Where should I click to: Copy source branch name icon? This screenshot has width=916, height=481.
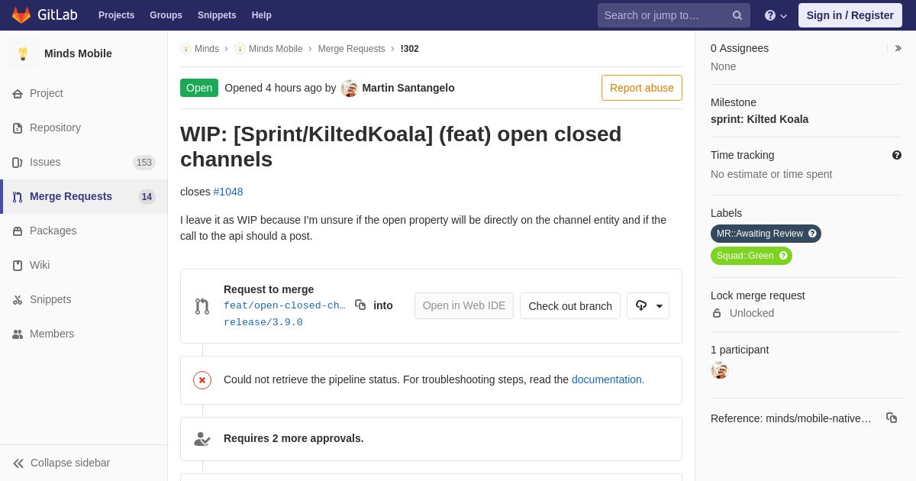coord(360,305)
